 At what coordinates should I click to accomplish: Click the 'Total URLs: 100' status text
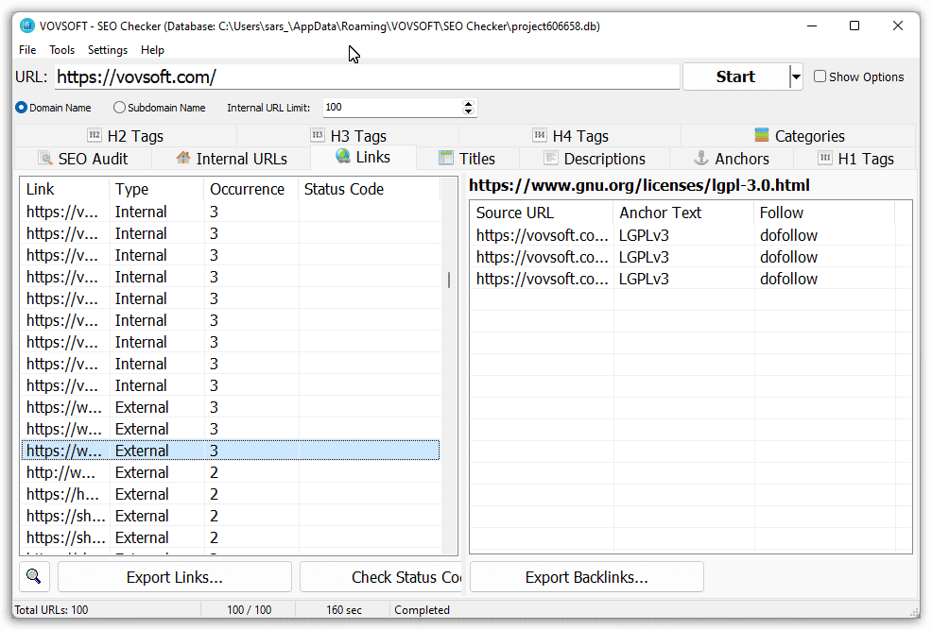point(51,610)
